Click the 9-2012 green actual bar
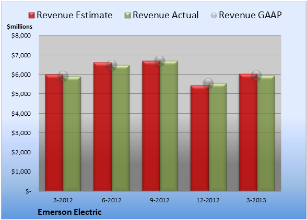307x220 pixels. (x=169, y=126)
